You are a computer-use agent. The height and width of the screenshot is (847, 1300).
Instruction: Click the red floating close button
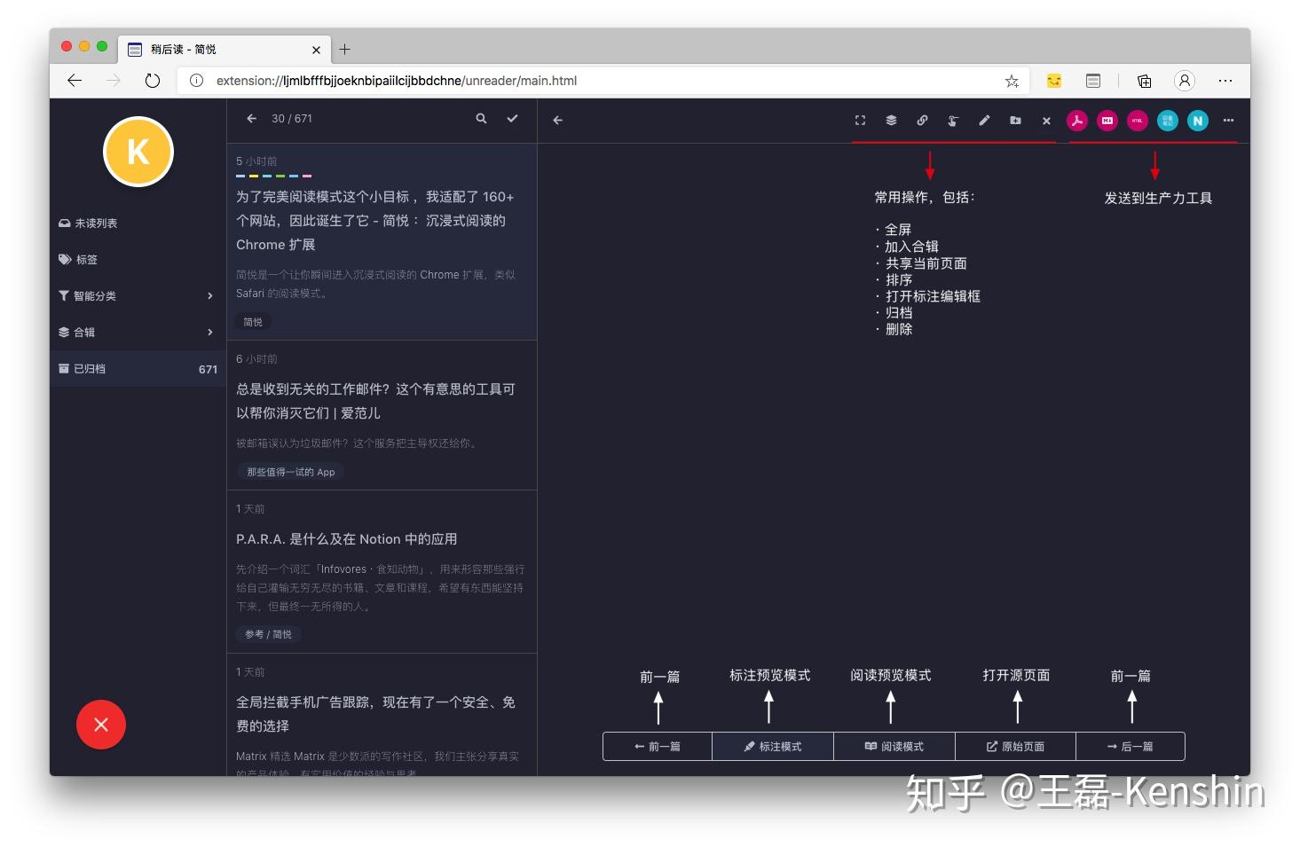click(x=101, y=725)
